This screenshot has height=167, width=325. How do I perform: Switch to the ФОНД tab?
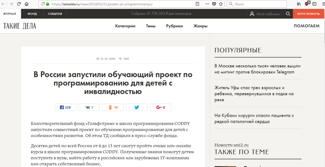tap(32, 14)
